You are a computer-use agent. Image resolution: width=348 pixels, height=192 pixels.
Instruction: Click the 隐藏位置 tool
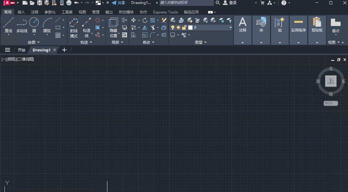tap(113, 27)
